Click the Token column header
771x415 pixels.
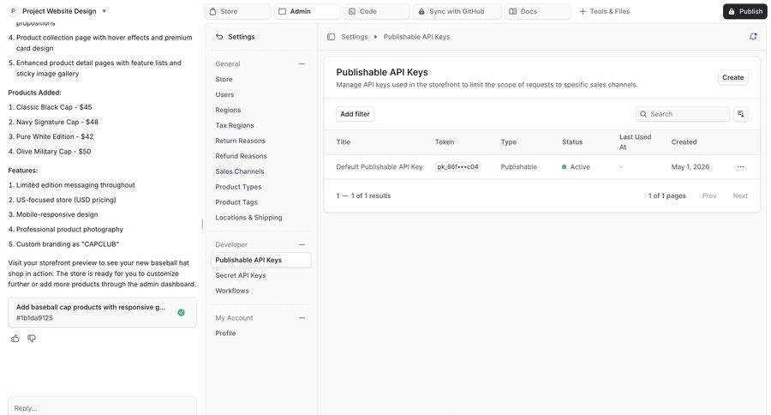pyautogui.click(x=445, y=141)
